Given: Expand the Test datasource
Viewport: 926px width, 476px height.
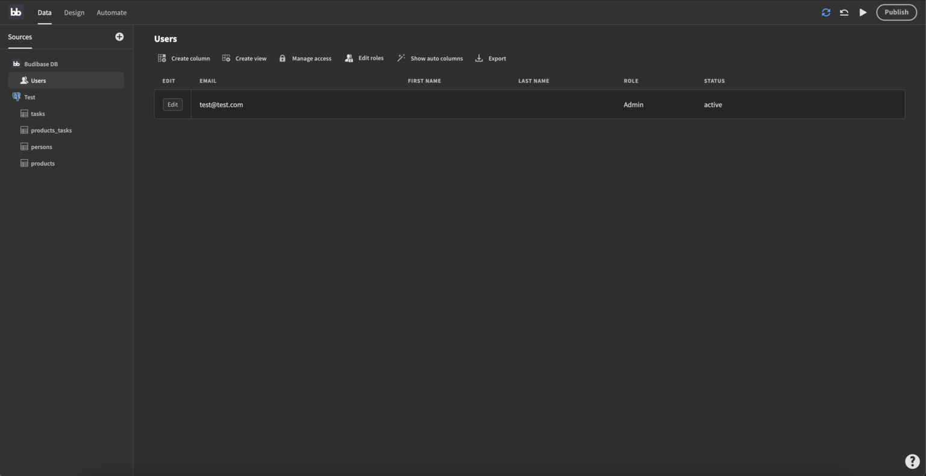Looking at the screenshot, I should (29, 97).
